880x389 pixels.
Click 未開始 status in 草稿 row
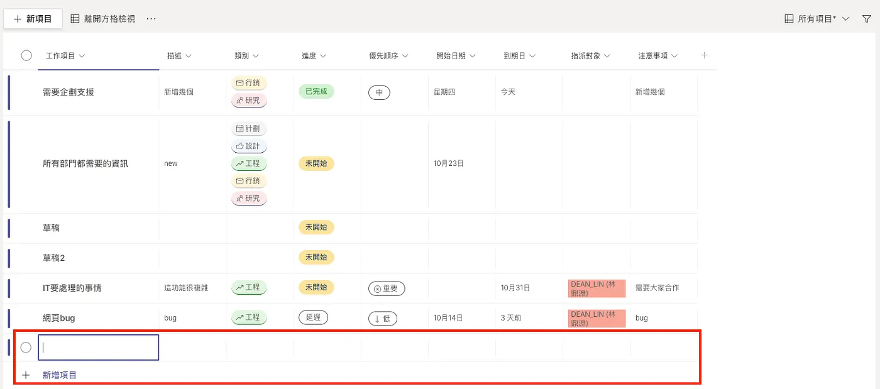[x=316, y=227]
